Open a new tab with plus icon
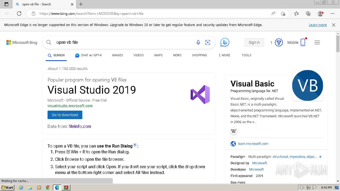 pos(81,4)
